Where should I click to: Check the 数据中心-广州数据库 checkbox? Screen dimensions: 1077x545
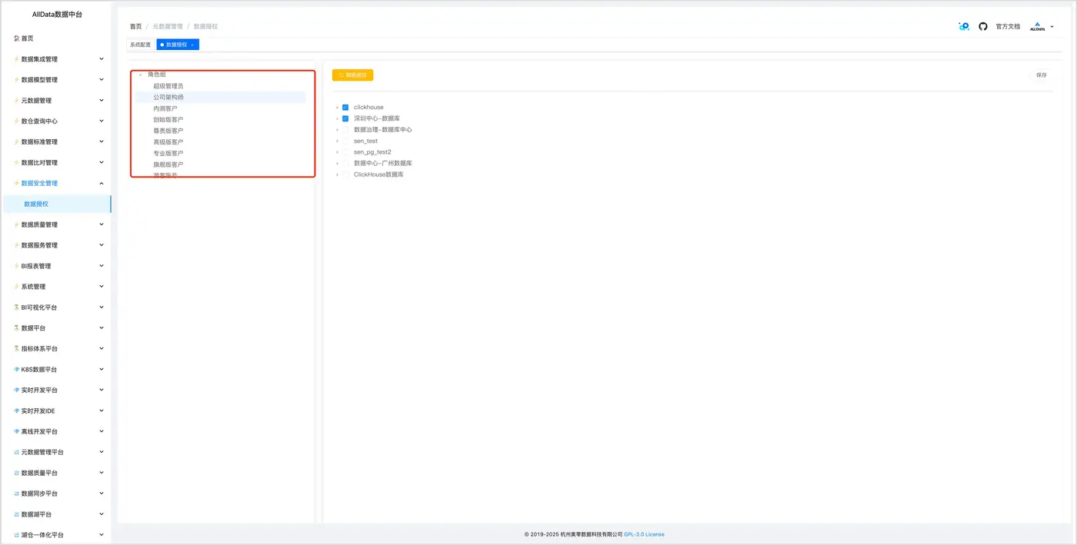(x=345, y=164)
